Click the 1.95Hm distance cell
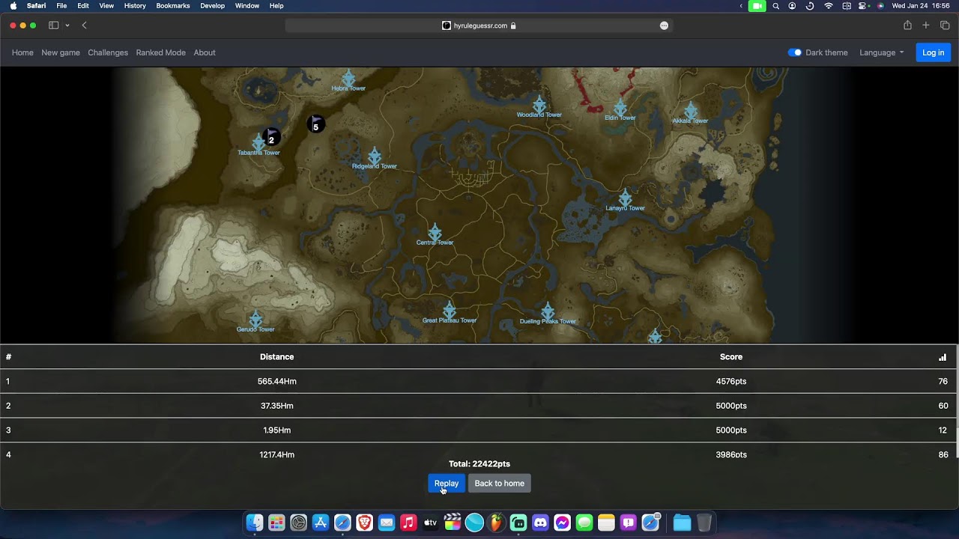This screenshot has width=959, height=539. [x=277, y=430]
